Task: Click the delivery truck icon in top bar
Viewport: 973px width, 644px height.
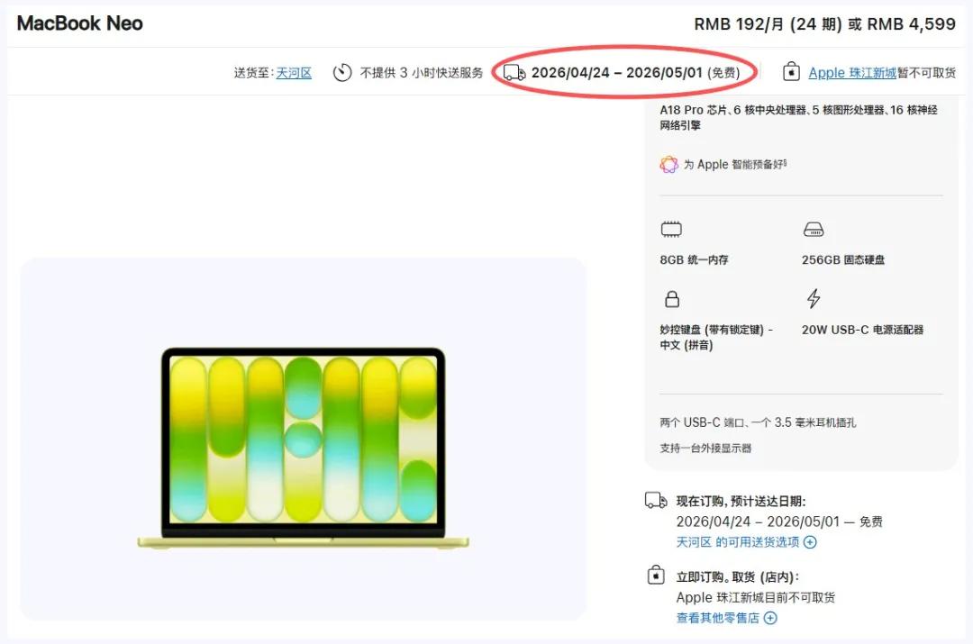Action: pyautogui.click(x=514, y=73)
